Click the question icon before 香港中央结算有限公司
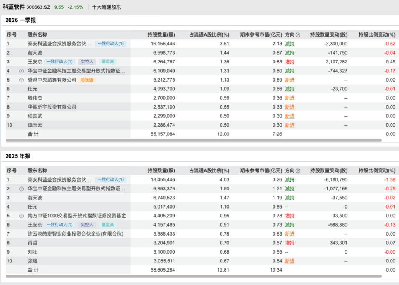 (21, 80)
